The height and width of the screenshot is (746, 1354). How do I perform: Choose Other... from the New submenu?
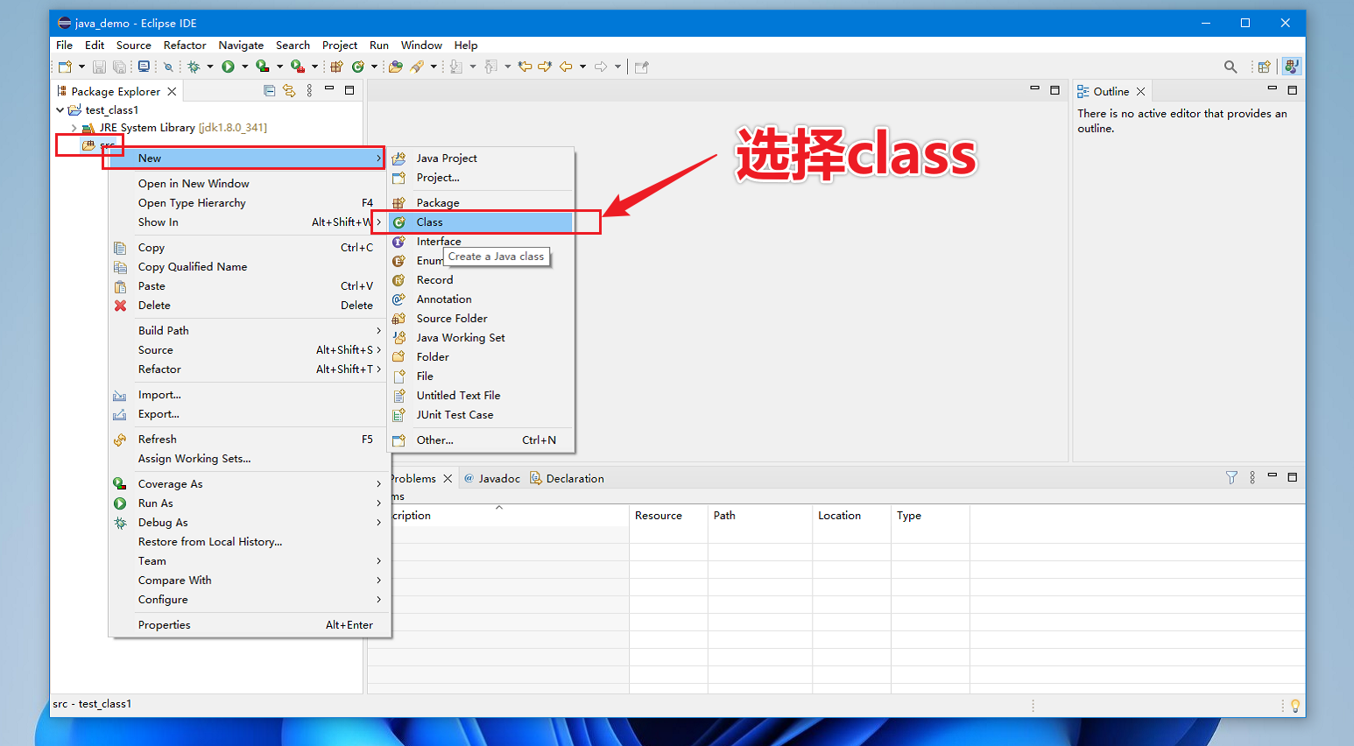(x=481, y=440)
